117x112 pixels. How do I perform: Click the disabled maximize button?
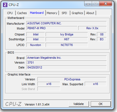pyautogui.click(x=96, y=4)
